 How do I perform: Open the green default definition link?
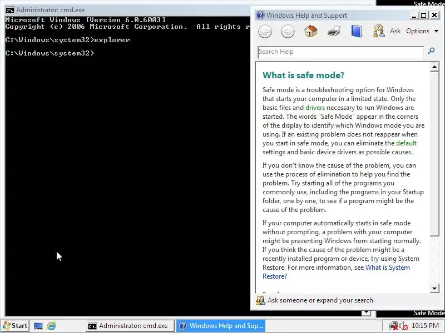[407, 143]
